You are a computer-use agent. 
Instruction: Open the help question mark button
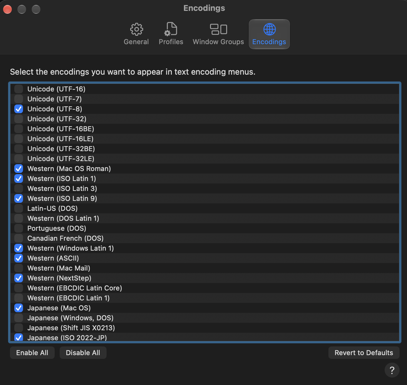click(392, 370)
